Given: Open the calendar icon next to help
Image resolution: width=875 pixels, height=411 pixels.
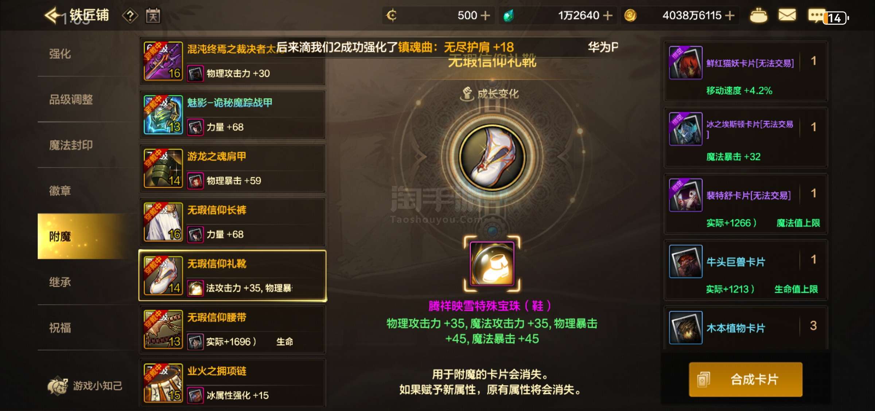Looking at the screenshot, I should click(153, 16).
